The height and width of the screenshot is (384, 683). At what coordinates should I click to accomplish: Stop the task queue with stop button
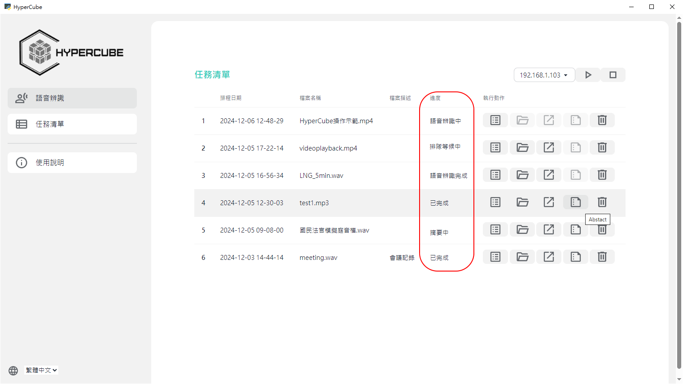coord(613,75)
